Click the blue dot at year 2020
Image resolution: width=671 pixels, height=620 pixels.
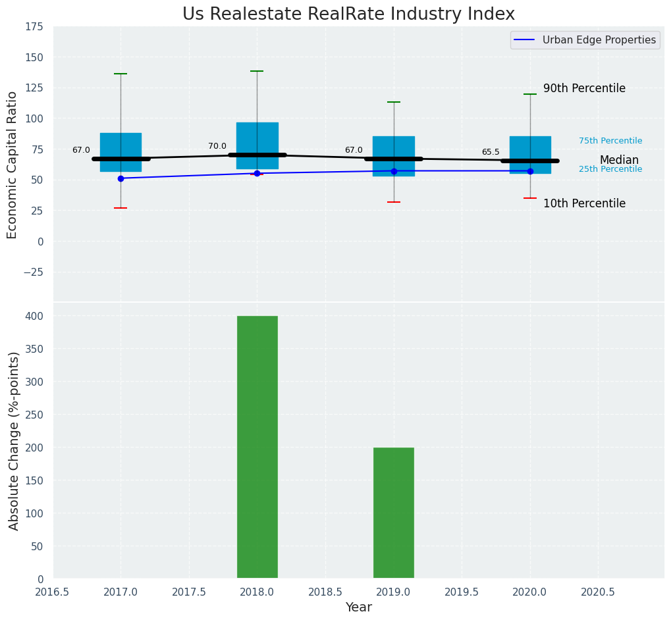point(530,171)
